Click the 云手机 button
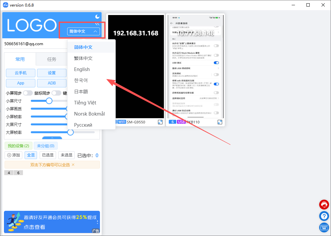This screenshot has height=236, width=331. pos(21,73)
